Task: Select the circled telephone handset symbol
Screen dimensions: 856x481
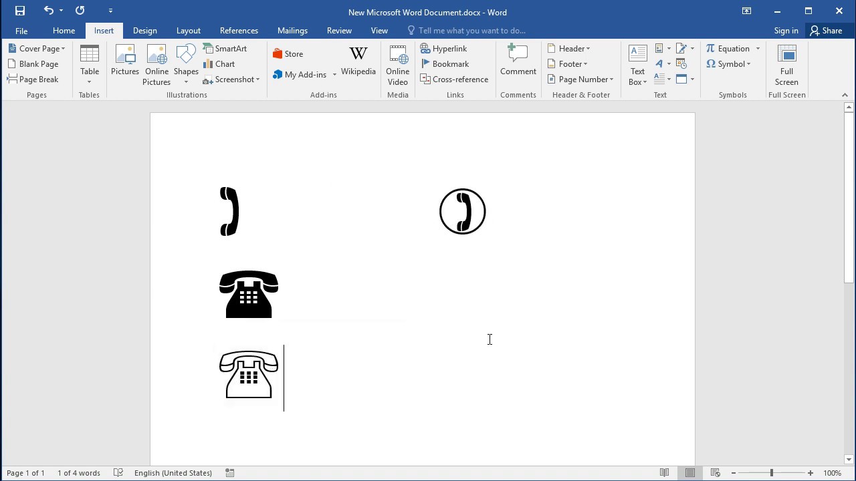Action: (462, 212)
